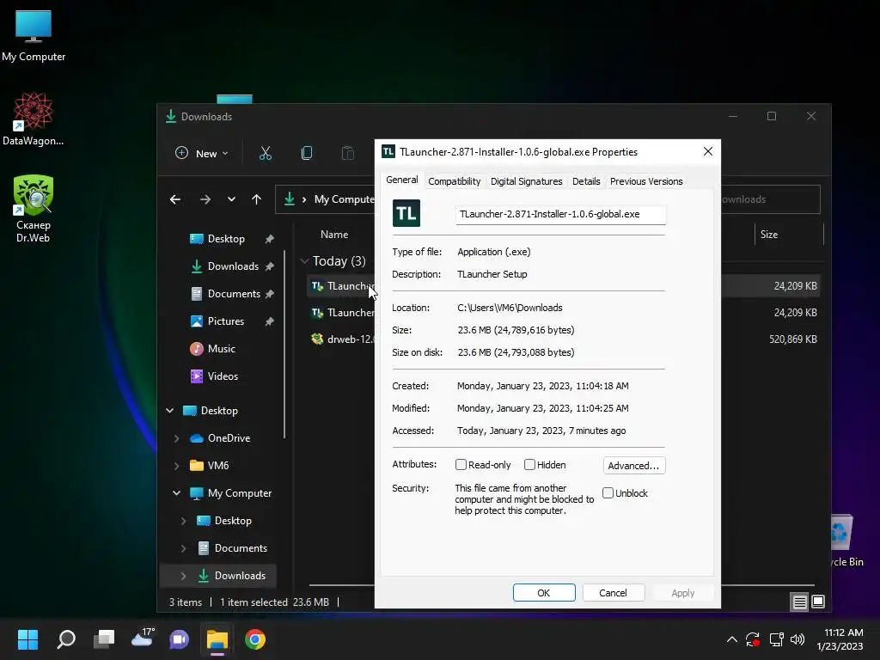Switch to details view icon in status bar

(799, 602)
